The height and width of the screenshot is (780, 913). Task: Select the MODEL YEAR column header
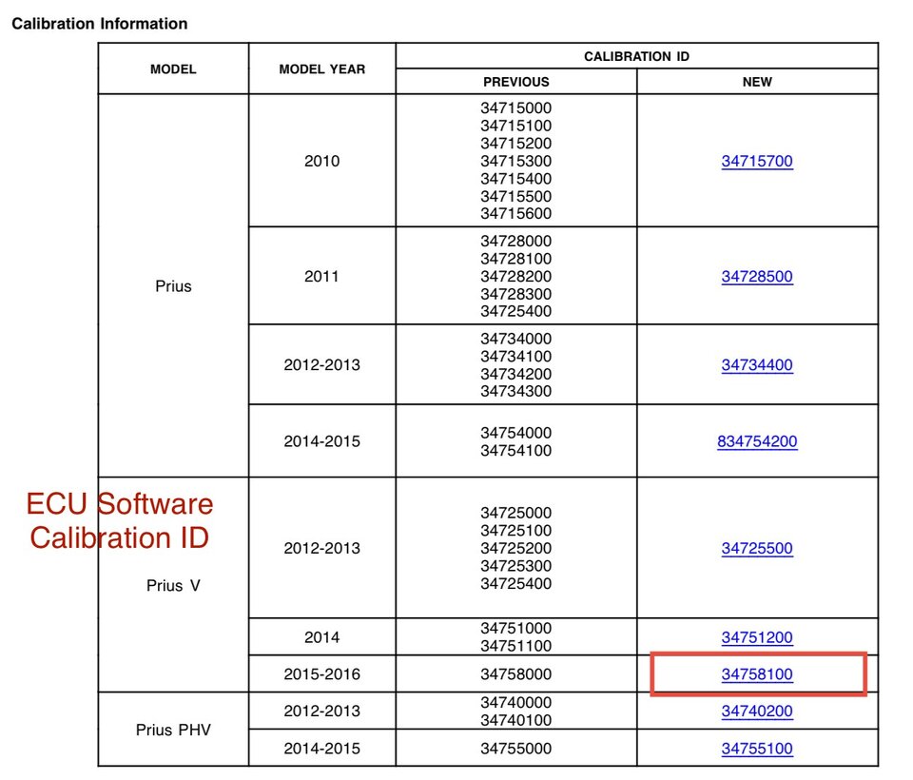322,69
